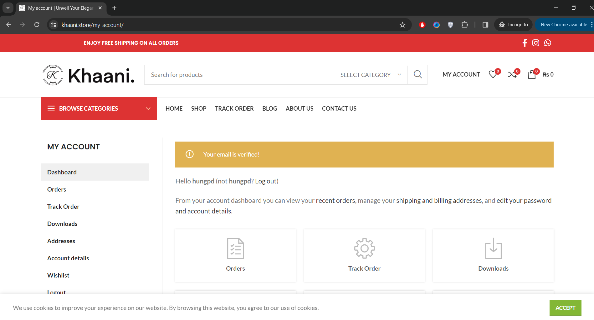Close the My account tab

[x=100, y=8]
